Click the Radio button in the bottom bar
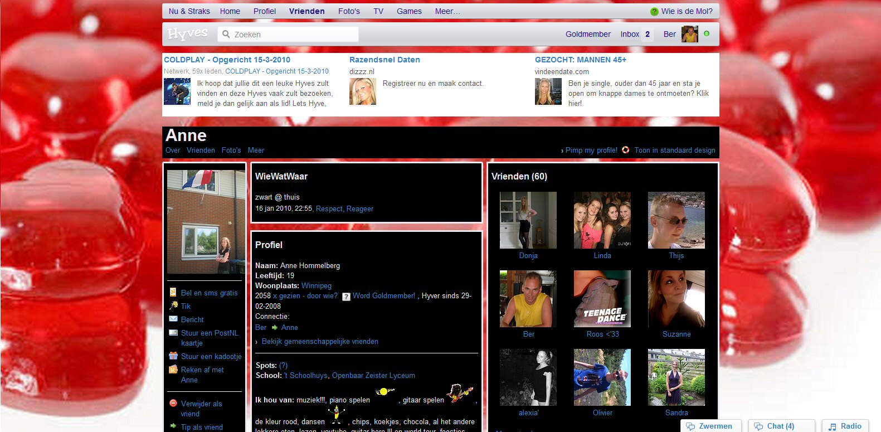This screenshot has height=432, width=881. click(x=845, y=426)
